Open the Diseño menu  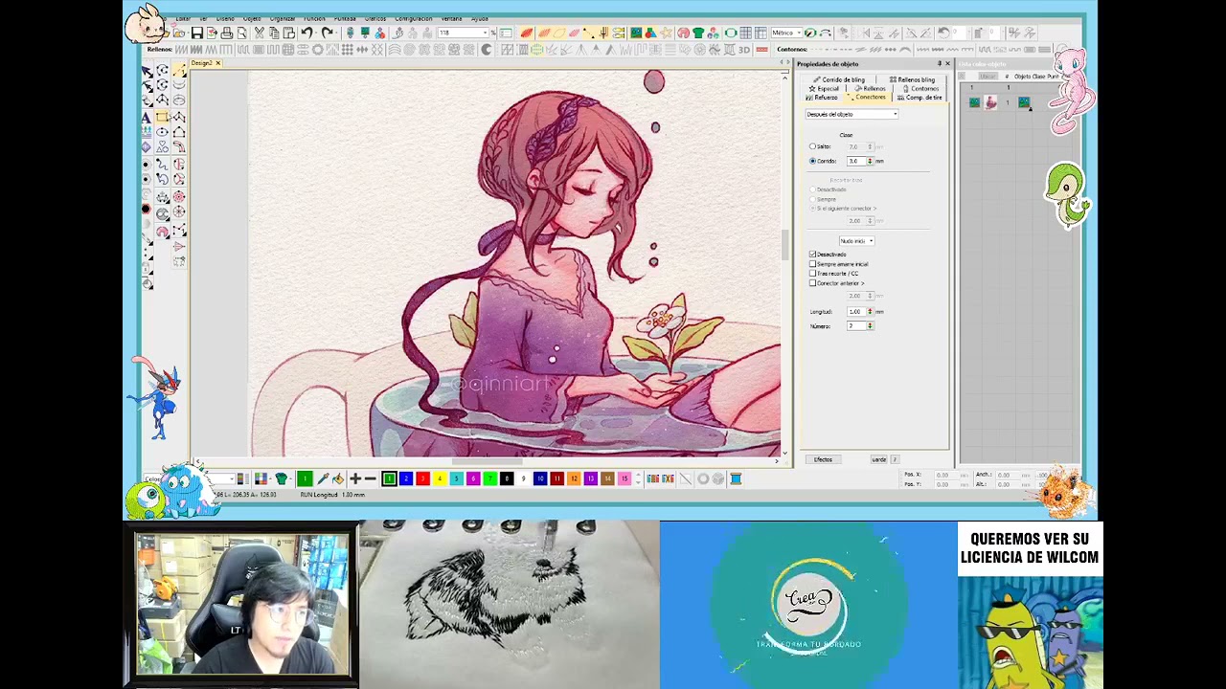[225, 19]
